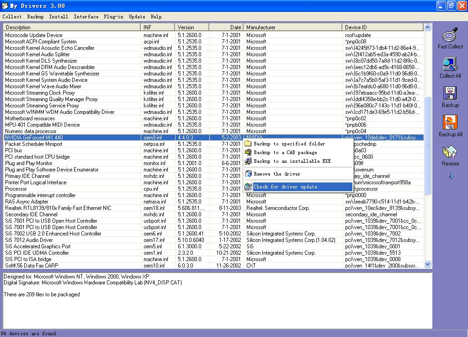Click the Collect All computer icon

click(450, 64)
